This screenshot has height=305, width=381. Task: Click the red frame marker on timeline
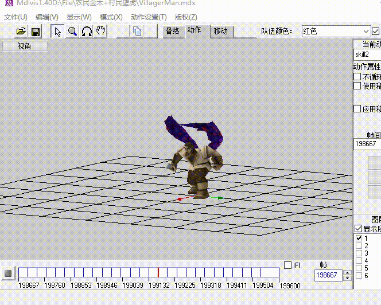pos(158,272)
